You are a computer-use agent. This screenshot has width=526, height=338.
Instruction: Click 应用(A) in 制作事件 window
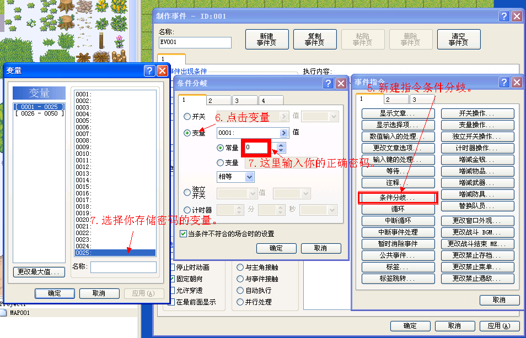500,326
